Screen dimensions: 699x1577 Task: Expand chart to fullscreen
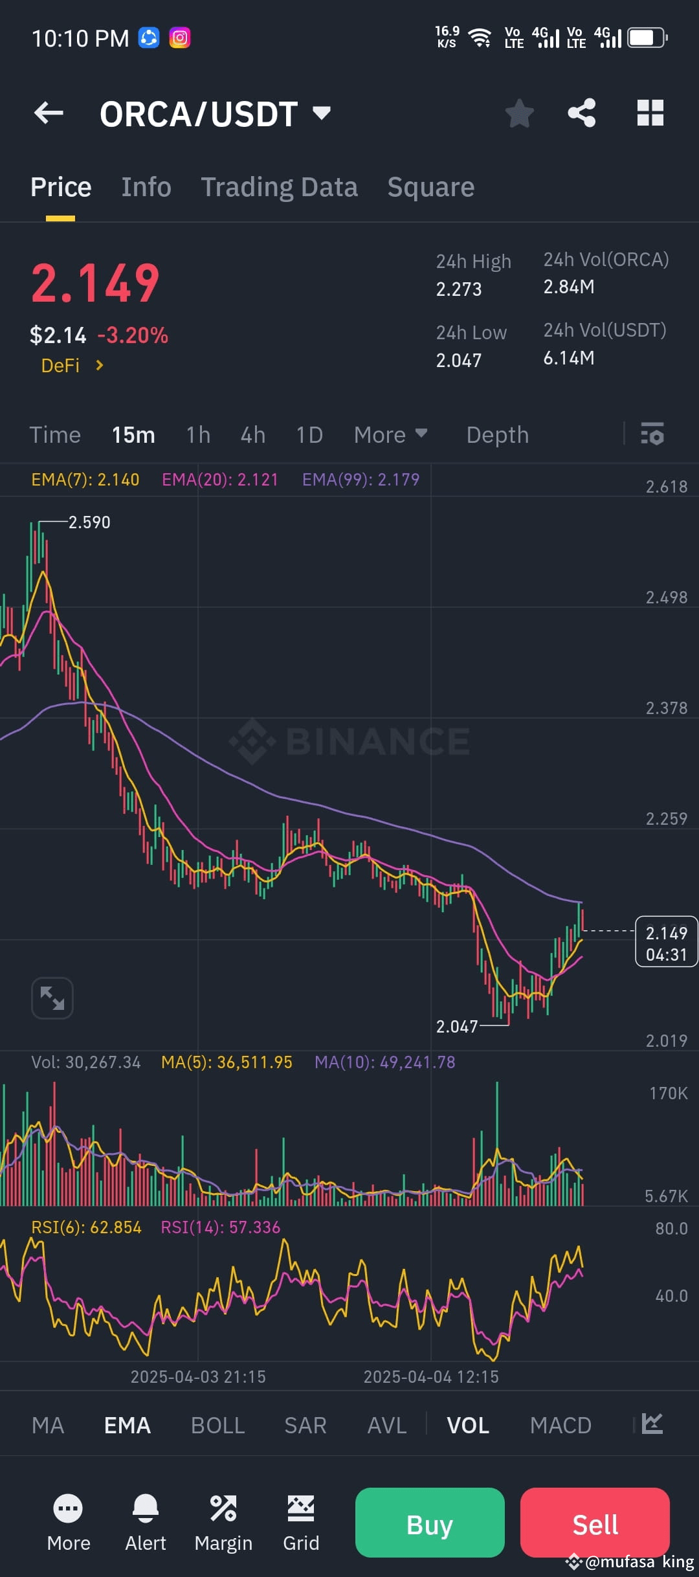(x=52, y=998)
